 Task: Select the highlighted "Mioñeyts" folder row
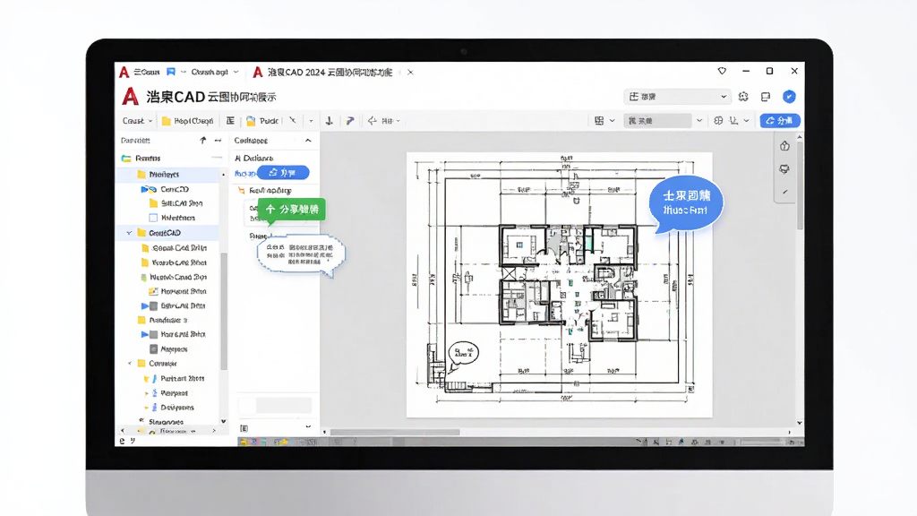point(168,175)
